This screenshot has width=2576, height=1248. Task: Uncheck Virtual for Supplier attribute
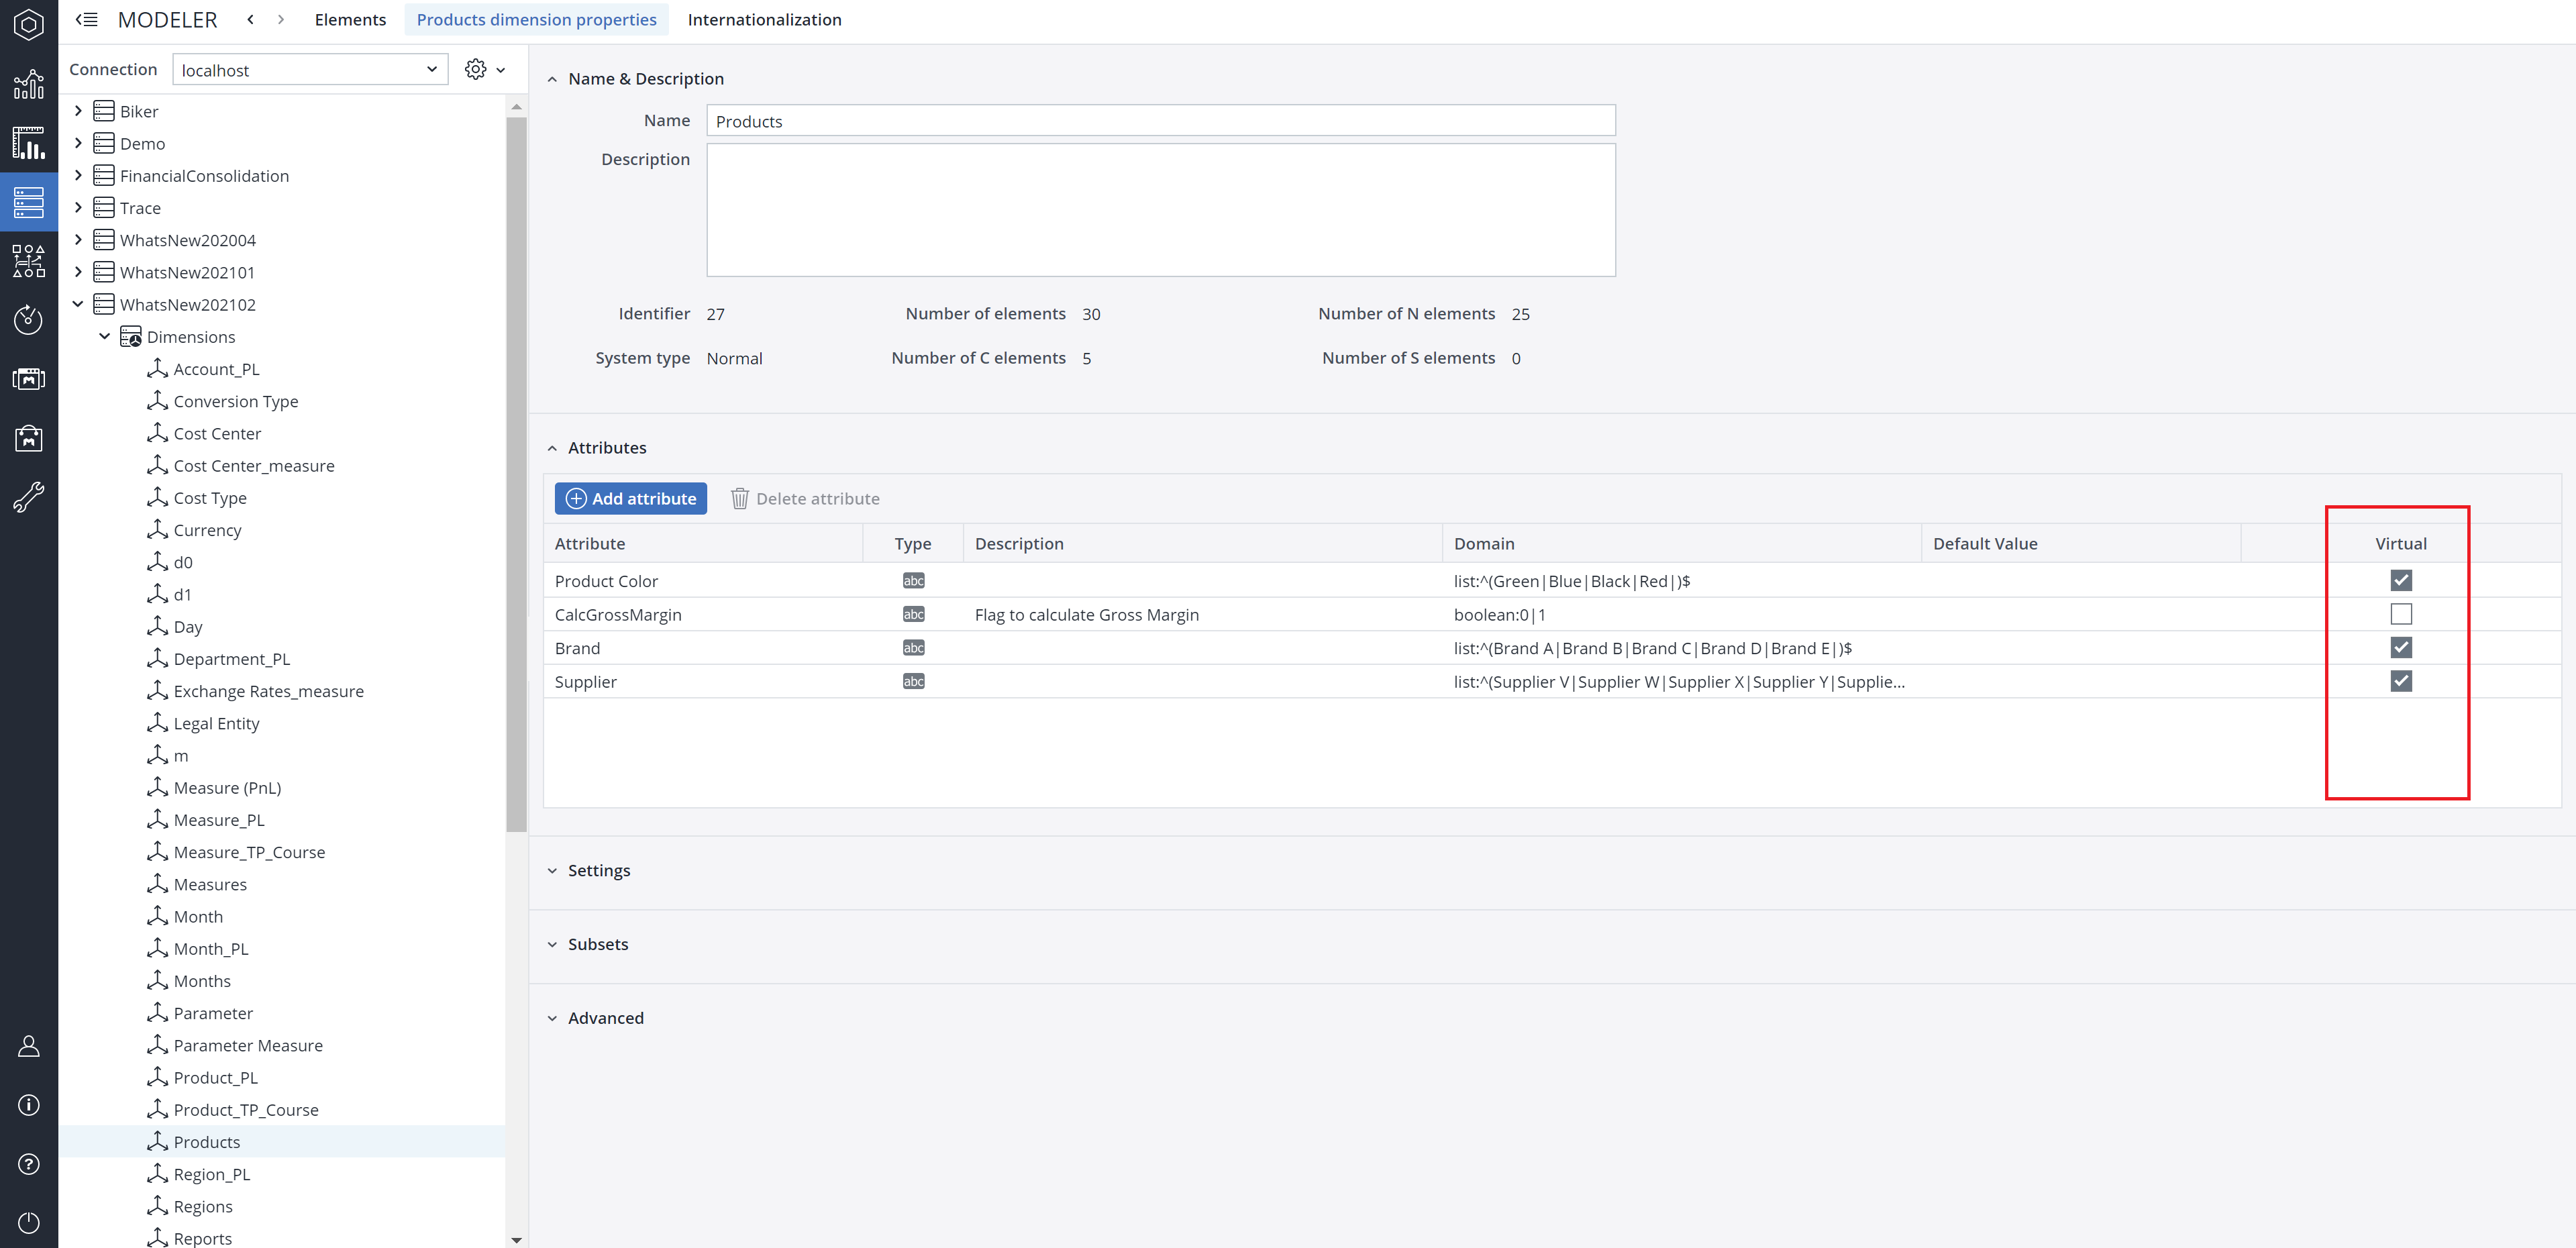coord(2400,681)
